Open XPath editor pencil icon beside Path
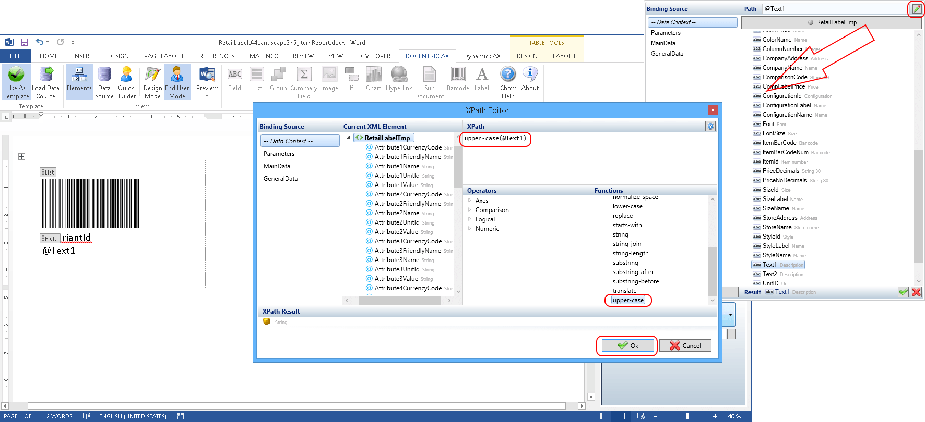 click(x=916, y=9)
